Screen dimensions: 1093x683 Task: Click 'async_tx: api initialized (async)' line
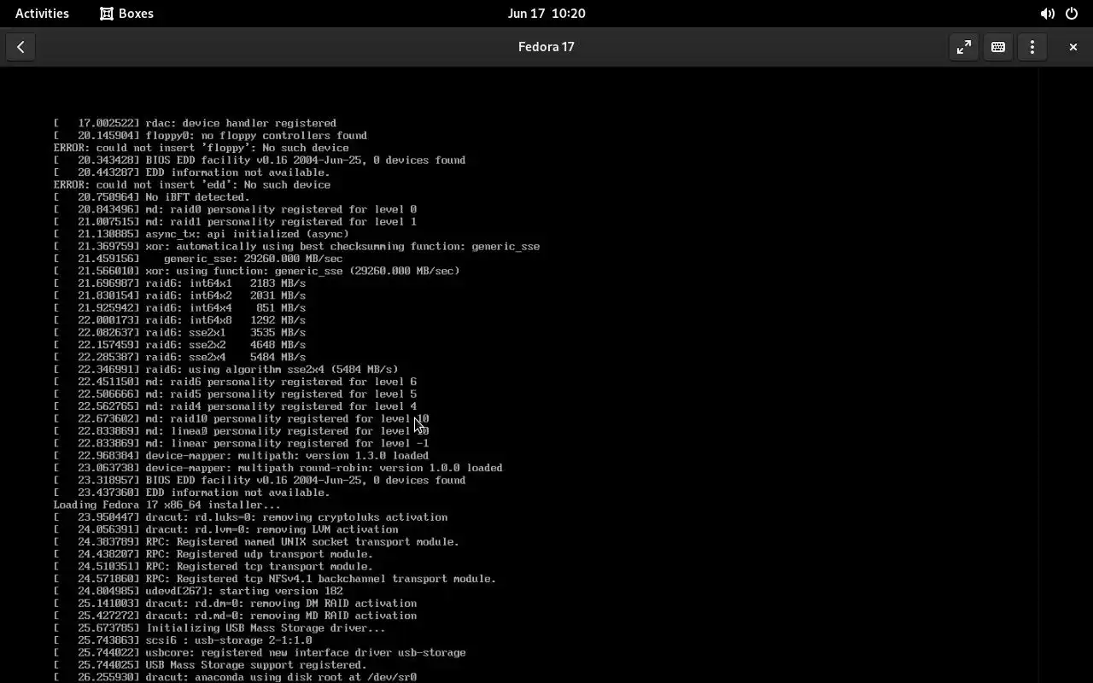pos(201,234)
